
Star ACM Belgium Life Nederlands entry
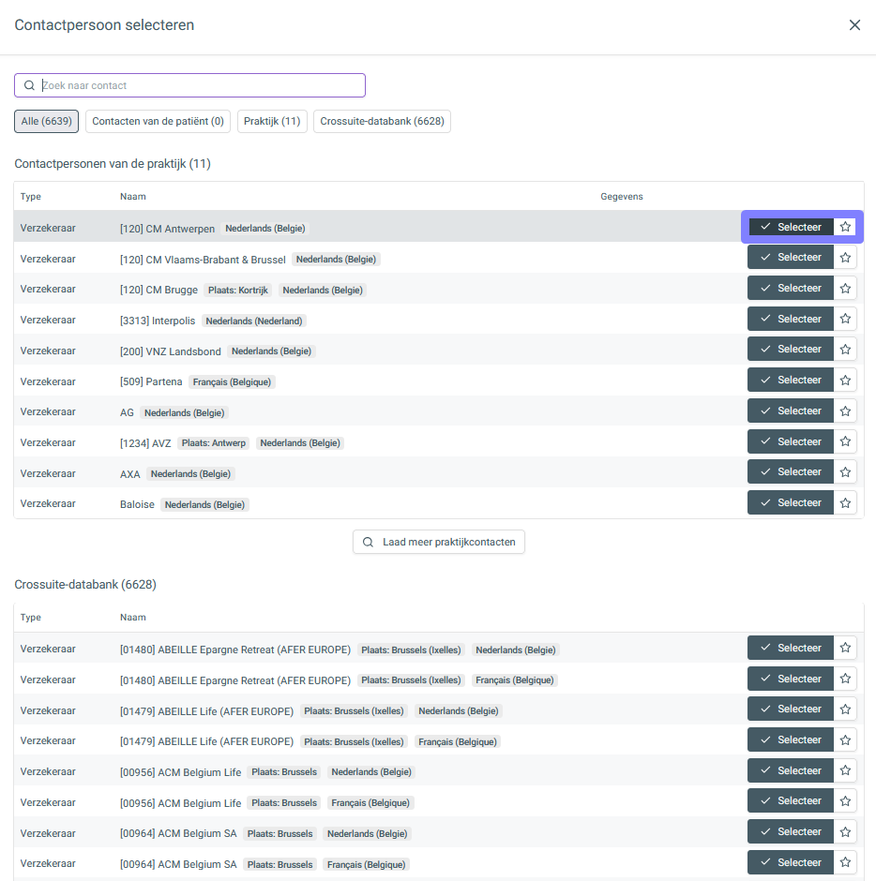coord(845,770)
